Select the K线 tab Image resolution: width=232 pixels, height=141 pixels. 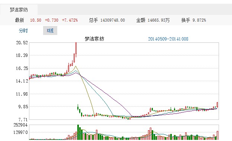[x=50, y=31]
